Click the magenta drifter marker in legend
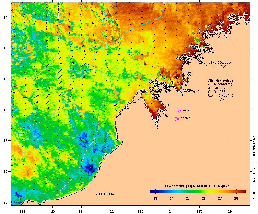 177,119
